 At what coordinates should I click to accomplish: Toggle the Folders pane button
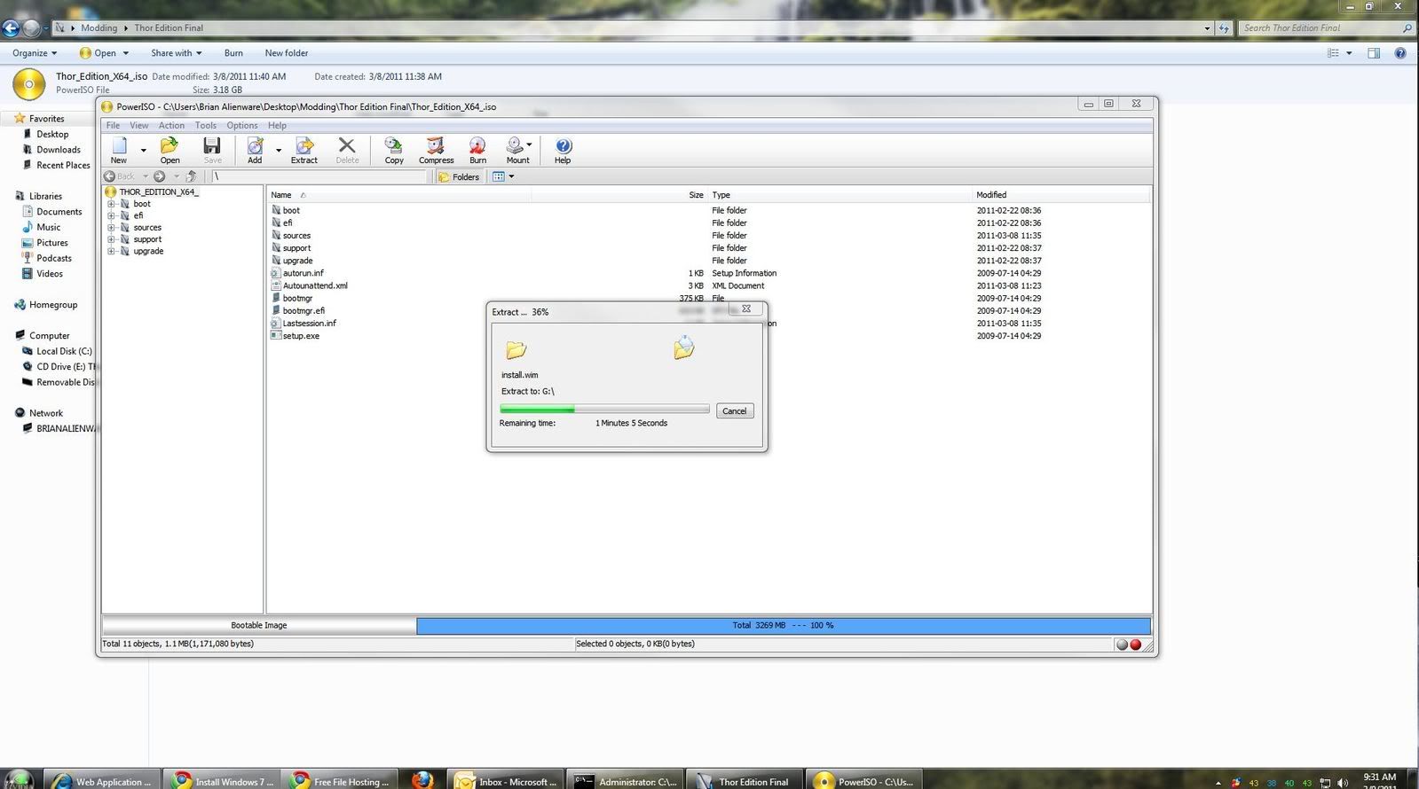point(460,176)
